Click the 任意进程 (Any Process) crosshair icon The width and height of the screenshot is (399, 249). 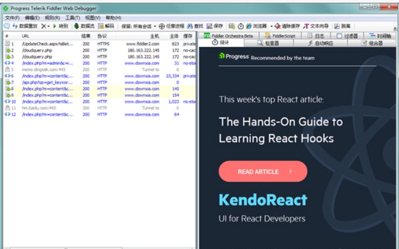tap(162, 26)
